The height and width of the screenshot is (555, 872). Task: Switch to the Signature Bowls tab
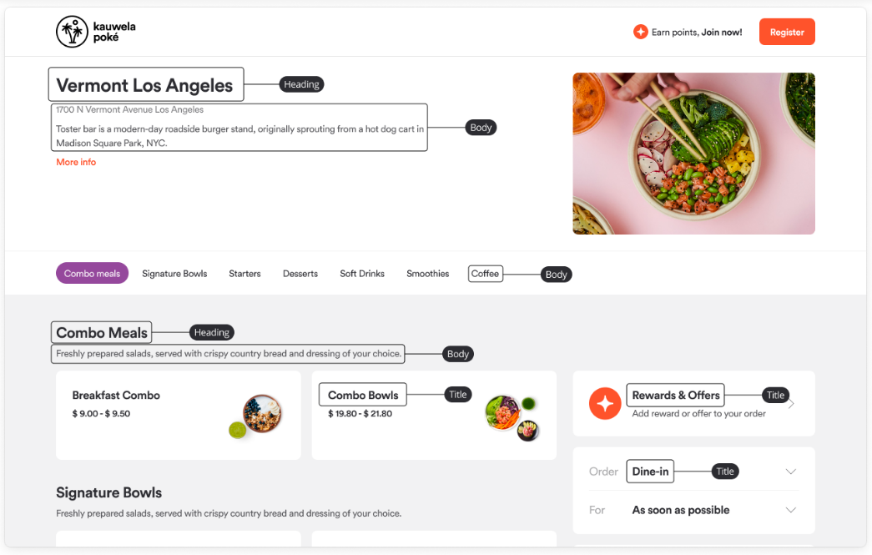pyautogui.click(x=174, y=274)
